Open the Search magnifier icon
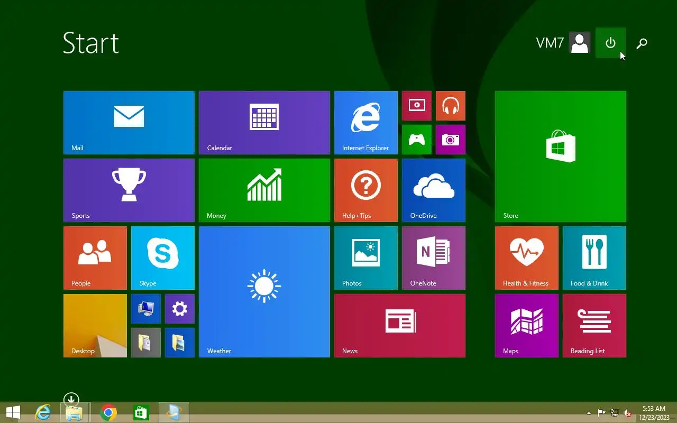Viewport: 677px width, 423px height. [x=642, y=43]
